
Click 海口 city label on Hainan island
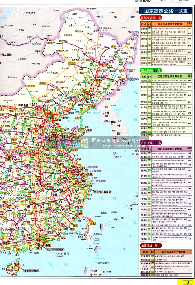point(17,265)
